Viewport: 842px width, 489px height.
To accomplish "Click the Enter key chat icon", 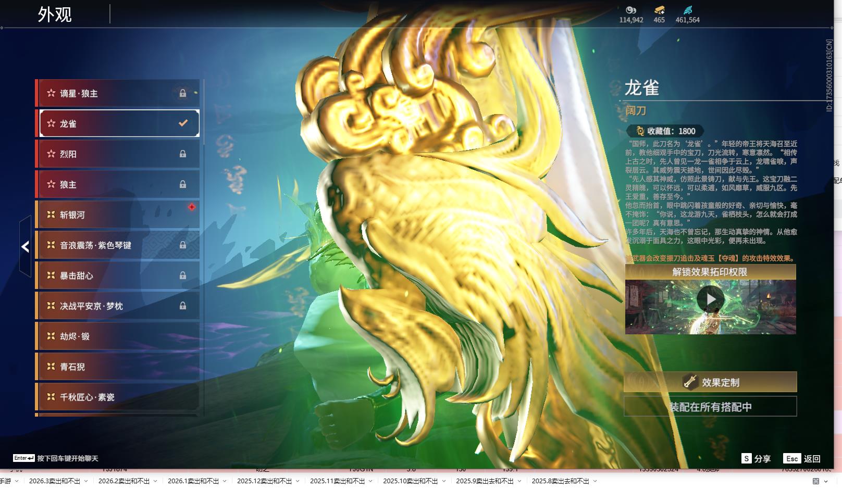I will click(x=24, y=458).
